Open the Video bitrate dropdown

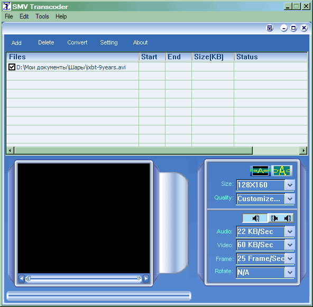pos(290,245)
